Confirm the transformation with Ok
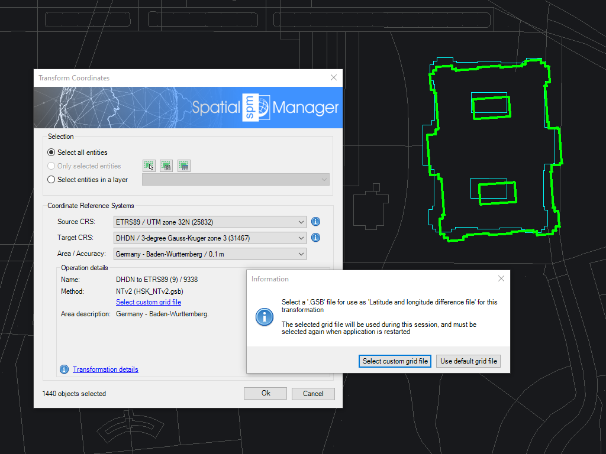The image size is (606, 454). [x=266, y=393]
